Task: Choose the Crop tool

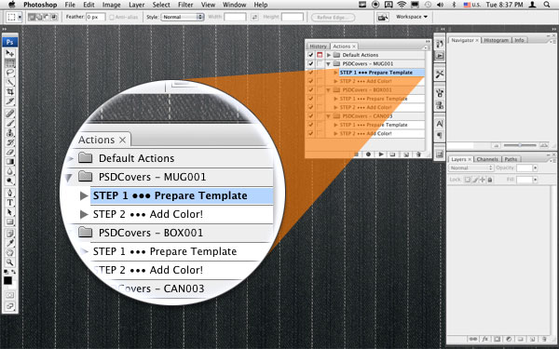Action: [x=10, y=92]
